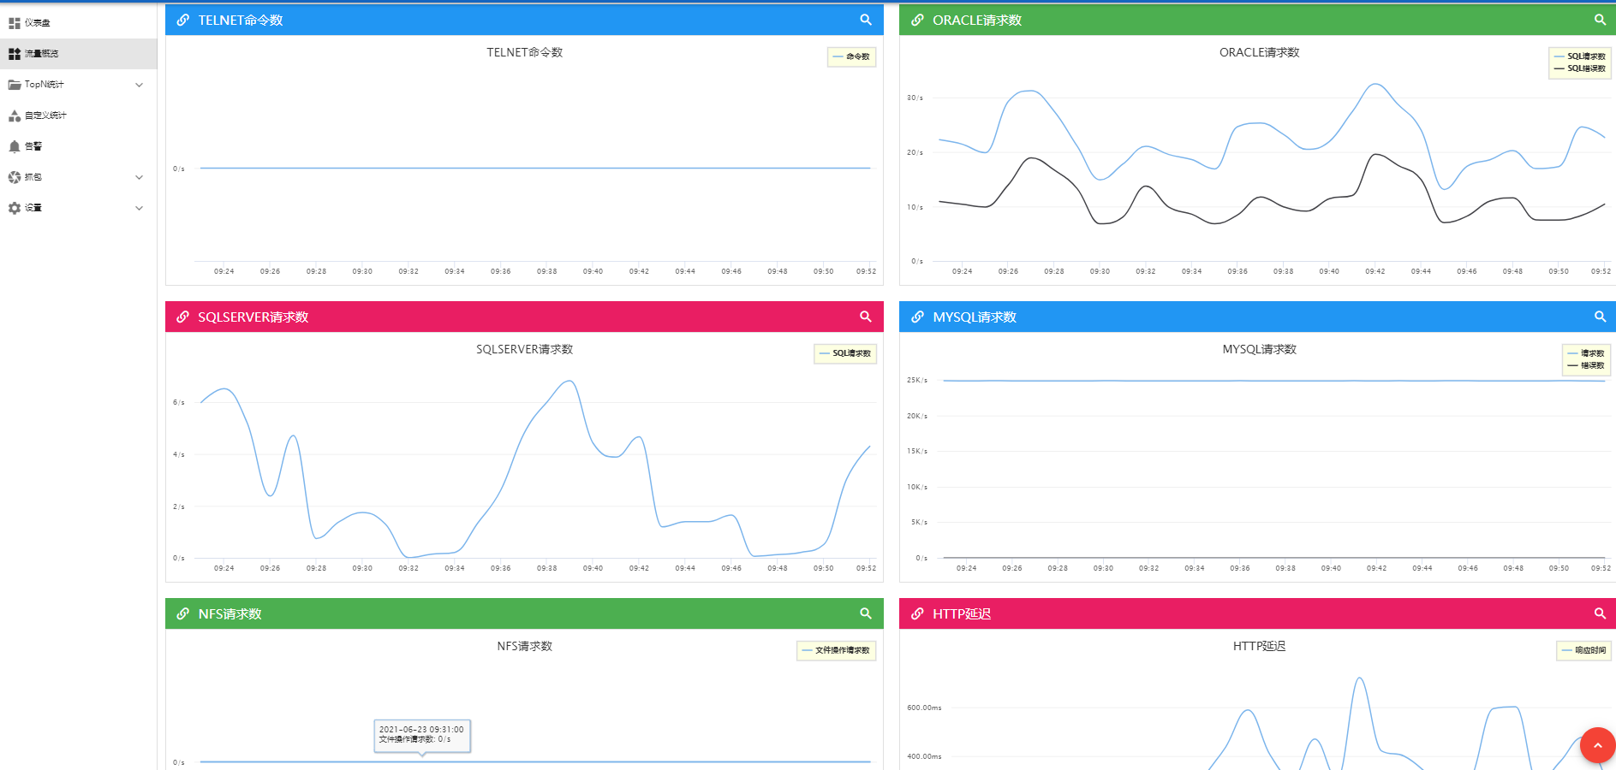This screenshot has height=770, width=1616.
Task: Click the ORACLE请求数 chart title text
Action: [x=1260, y=52]
